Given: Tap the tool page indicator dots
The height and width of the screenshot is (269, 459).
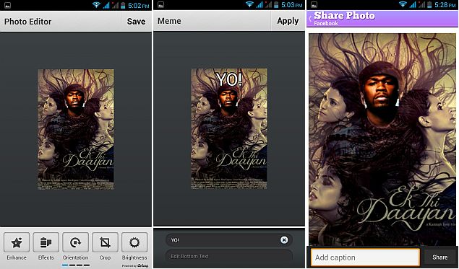Looking at the screenshot, I should point(76,265).
